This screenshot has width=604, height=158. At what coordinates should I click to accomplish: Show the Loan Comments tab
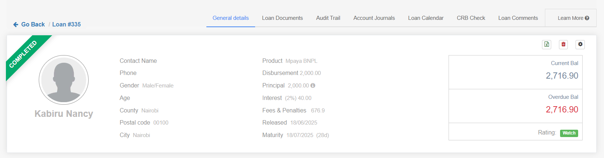518,18
